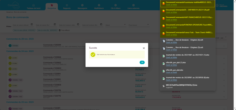Screen dimensions: 236x110
Task: Click document icon of Bon de livraison Origines (5).odt
Action: click(x=163, y=48)
